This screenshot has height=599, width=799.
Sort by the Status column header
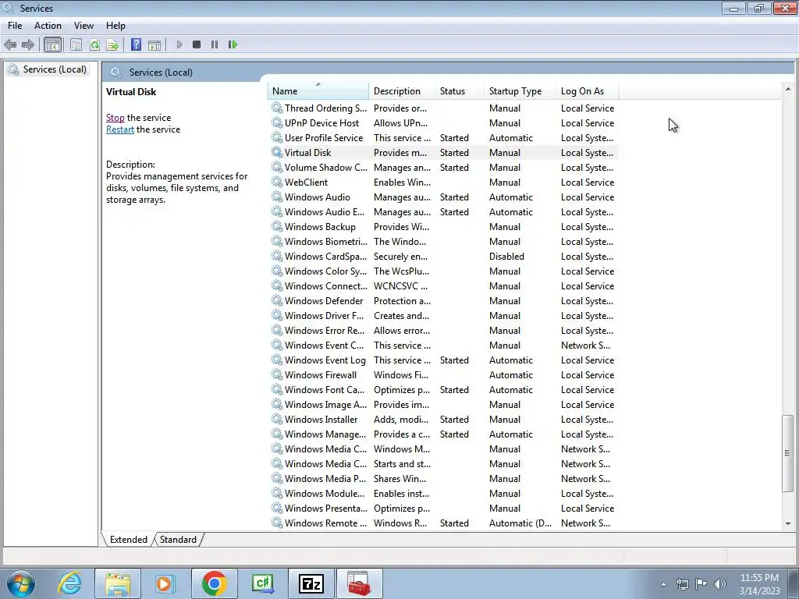(x=459, y=90)
